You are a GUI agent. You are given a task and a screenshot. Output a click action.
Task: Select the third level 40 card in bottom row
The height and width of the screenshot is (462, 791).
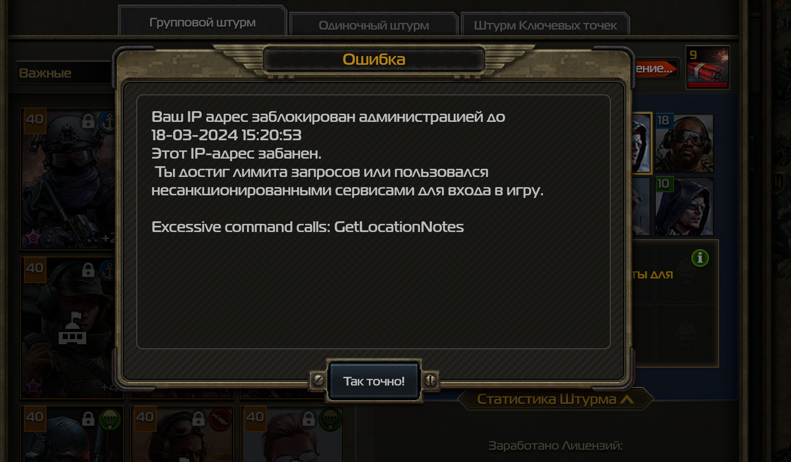(292, 434)
